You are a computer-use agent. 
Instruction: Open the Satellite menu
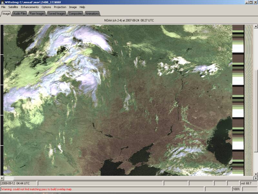[13, 7]
